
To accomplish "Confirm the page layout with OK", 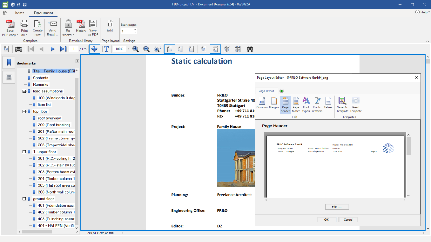I will [x=326, y=220].
